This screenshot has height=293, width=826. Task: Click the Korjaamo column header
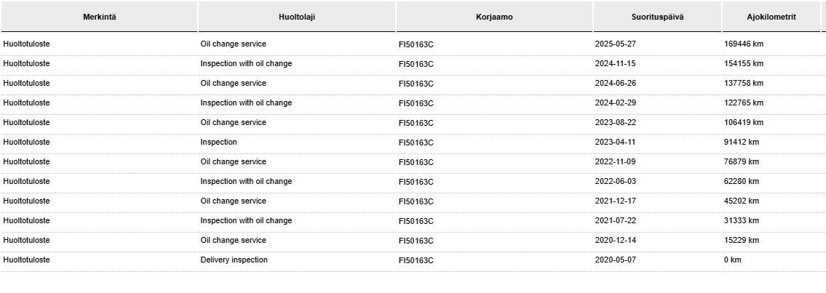[x=494, y=17]
